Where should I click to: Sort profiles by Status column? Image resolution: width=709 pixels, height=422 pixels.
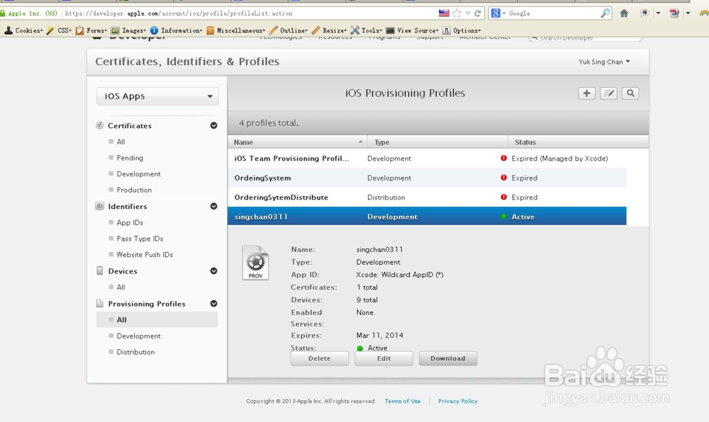579,142
